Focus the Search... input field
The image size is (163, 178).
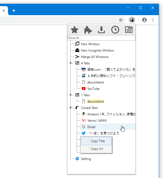(101, 38)
